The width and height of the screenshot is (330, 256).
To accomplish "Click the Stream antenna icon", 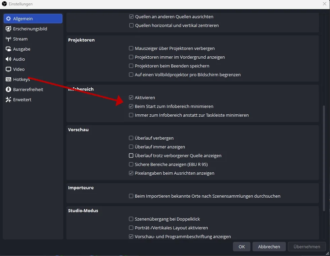I will pyautogui.click(x=8, y=39).
